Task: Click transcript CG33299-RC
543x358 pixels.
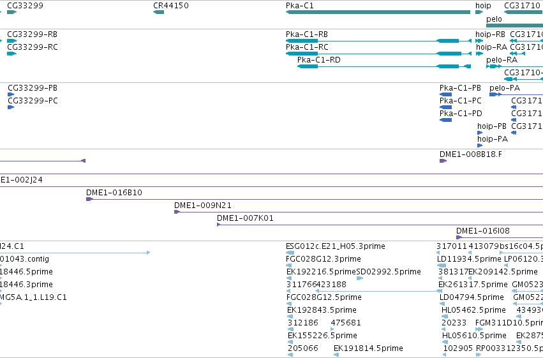Action: [x=11, y=54]
